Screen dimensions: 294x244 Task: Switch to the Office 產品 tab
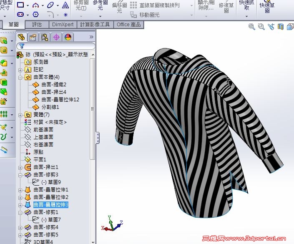tap(128, 25)
